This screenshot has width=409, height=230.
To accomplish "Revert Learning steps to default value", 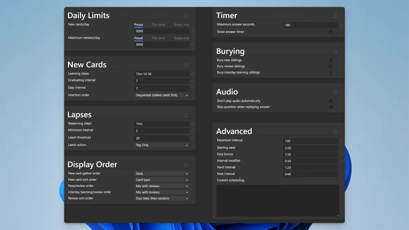I will (x=192, y=73).
